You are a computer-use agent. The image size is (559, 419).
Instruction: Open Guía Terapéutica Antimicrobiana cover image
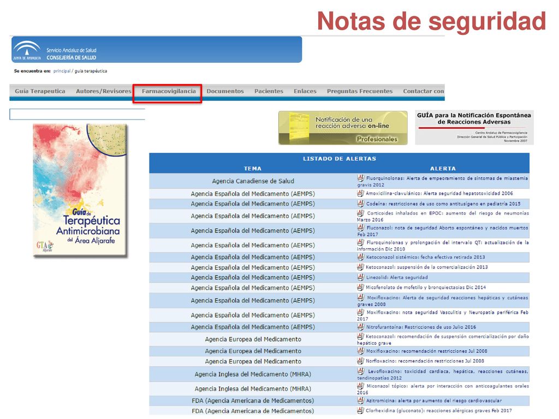point(80,190)
